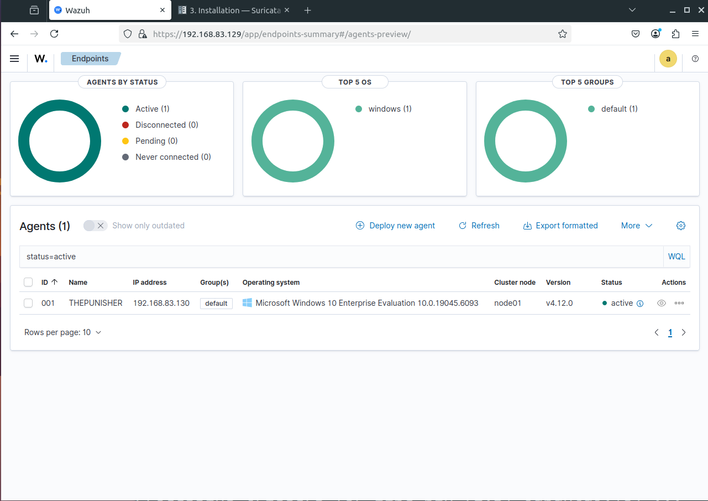
Task: Switch query language via WQL button
Action: (x=676, y=257)
